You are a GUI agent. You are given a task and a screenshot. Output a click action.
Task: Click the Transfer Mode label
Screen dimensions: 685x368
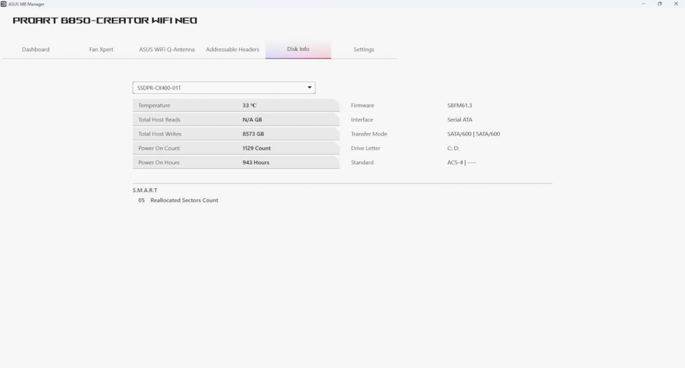coord(369,134)
